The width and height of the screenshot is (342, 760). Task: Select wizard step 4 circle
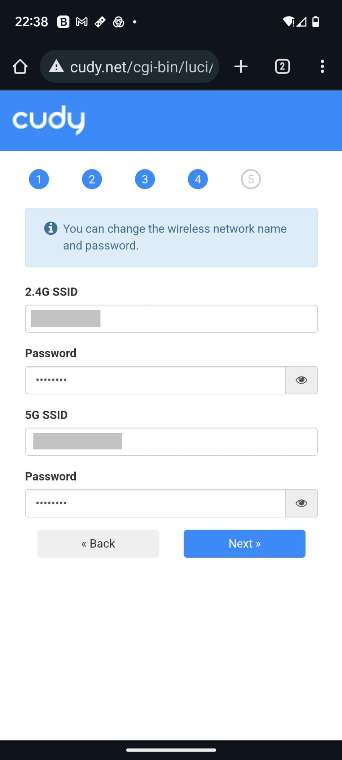[x=198, y=179]
